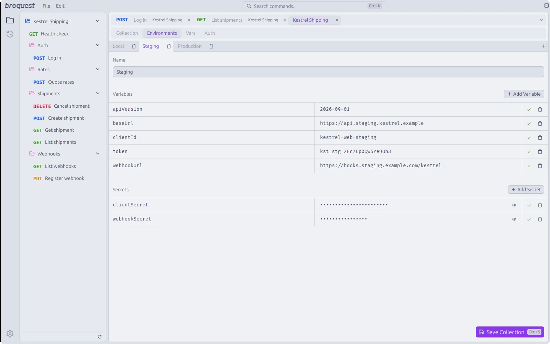Reveal the webhookSecret value with eye icon
The height and width of the screenshot is (344, 550).
pyautogui.click(x=514, y=219)
